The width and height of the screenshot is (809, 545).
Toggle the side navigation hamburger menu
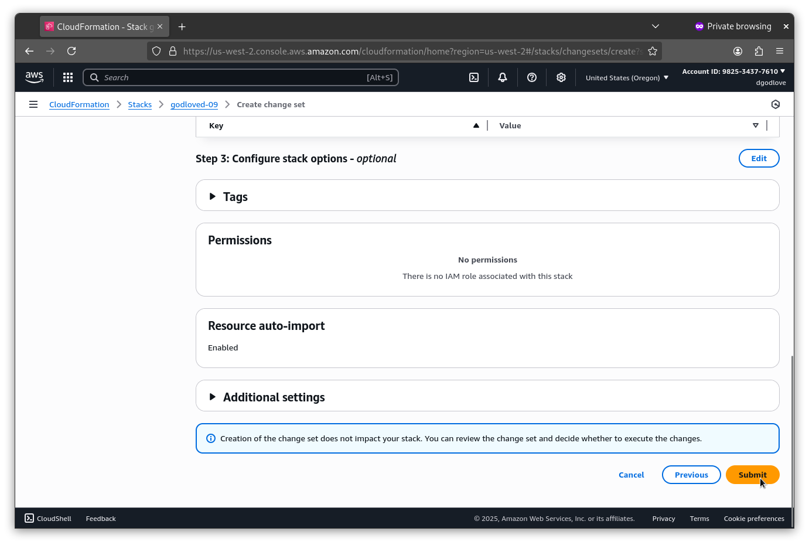[33, 104]
